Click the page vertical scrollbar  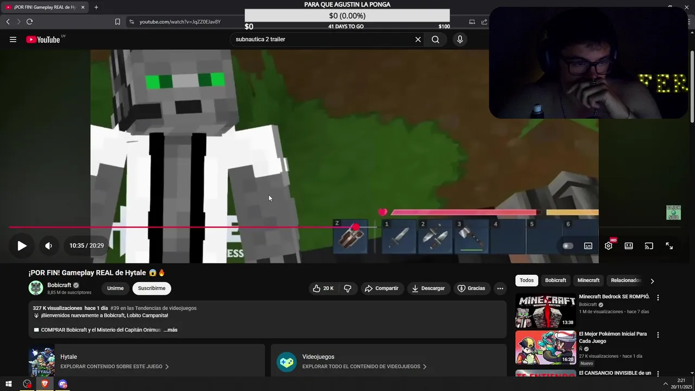pyautogui.click(x=692, y=87)
